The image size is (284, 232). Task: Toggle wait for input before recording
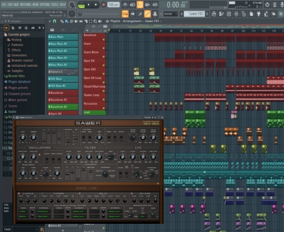point(132,5)
